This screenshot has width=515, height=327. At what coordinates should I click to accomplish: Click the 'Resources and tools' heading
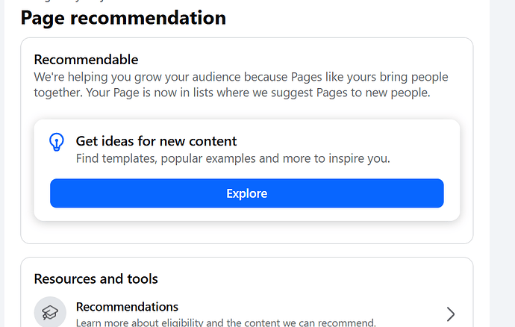coord(96,278)
